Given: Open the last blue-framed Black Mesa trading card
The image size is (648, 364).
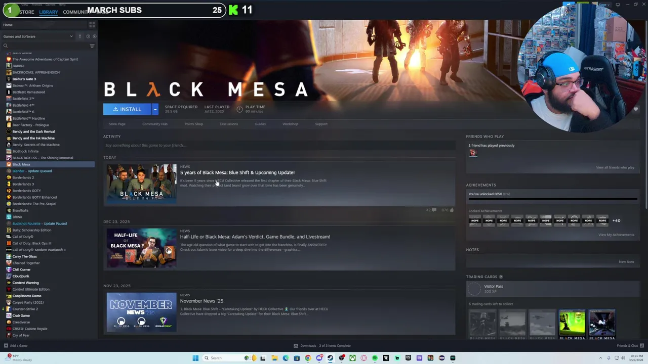Looking at the screenshot, I should point(602,324).
